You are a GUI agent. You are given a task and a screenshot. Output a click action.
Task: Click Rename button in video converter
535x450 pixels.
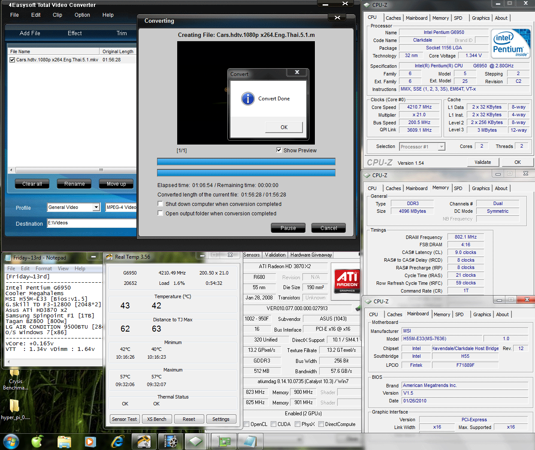coord(75,184)
